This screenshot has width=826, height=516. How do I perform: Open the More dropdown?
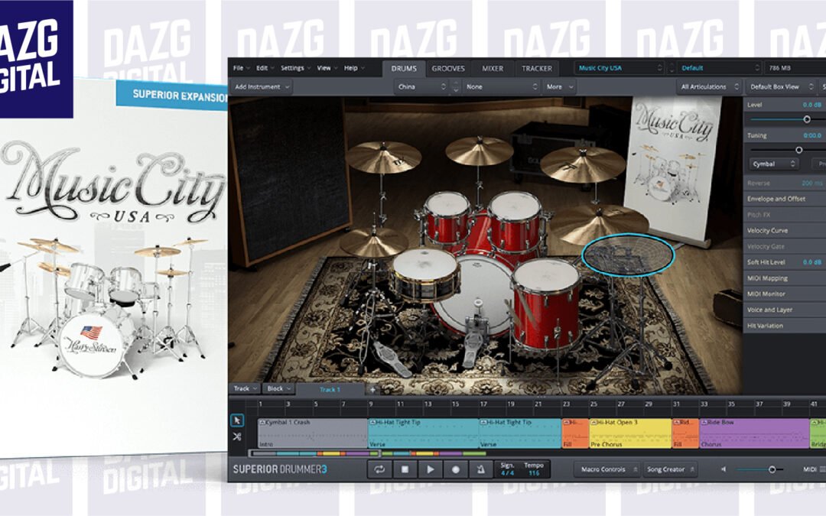coord(559,87)
